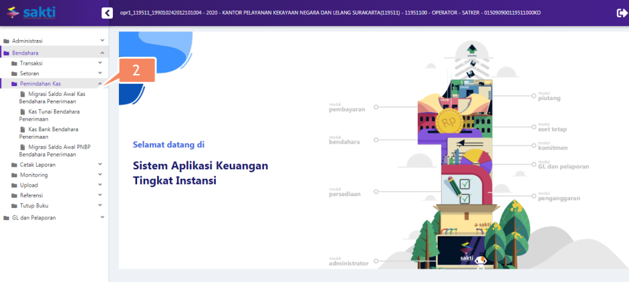Open the Transaksi menu item
This screenshot has width=629, height=282.
coord(31,63)
